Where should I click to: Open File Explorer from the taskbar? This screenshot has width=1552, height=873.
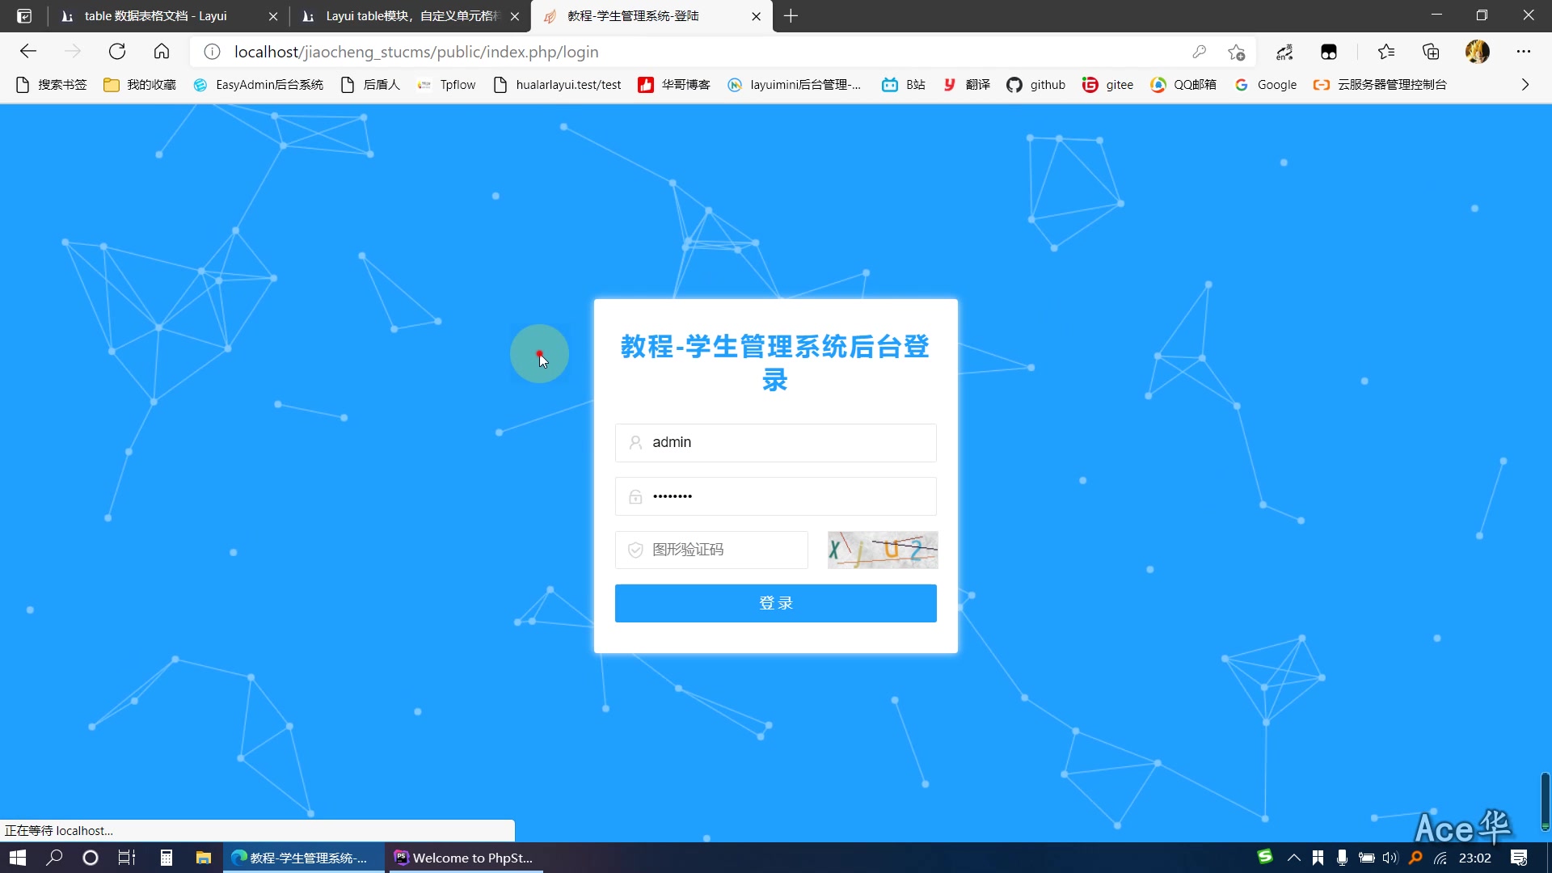204,858
